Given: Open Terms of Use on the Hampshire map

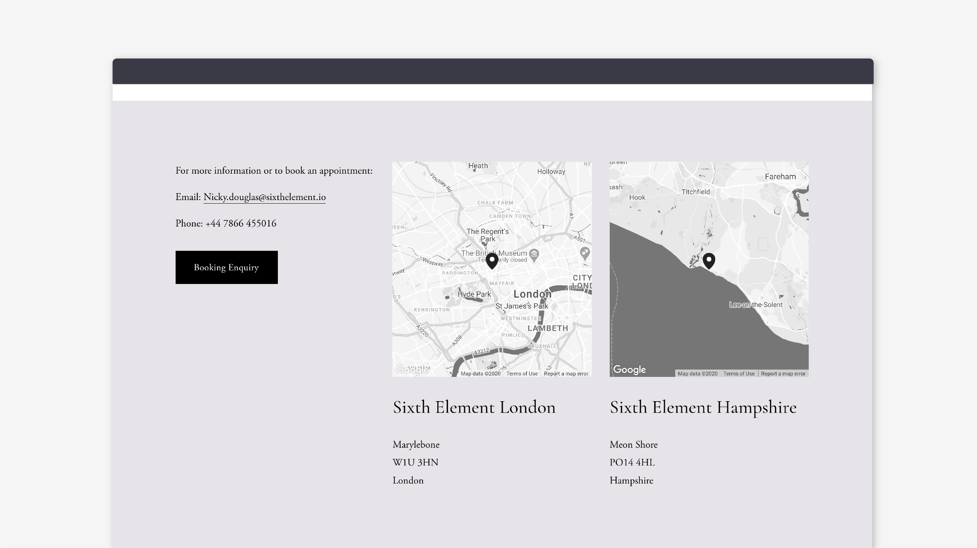Looking at the screenshot, I should tap(739, 374).
